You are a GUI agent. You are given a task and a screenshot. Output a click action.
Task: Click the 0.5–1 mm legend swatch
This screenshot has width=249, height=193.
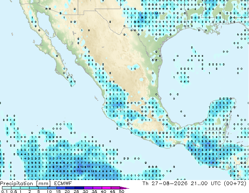(16, 188)
